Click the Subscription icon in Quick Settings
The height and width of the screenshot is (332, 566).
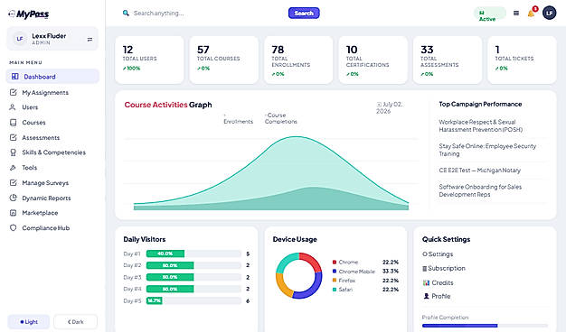click(x=425, y=268)
